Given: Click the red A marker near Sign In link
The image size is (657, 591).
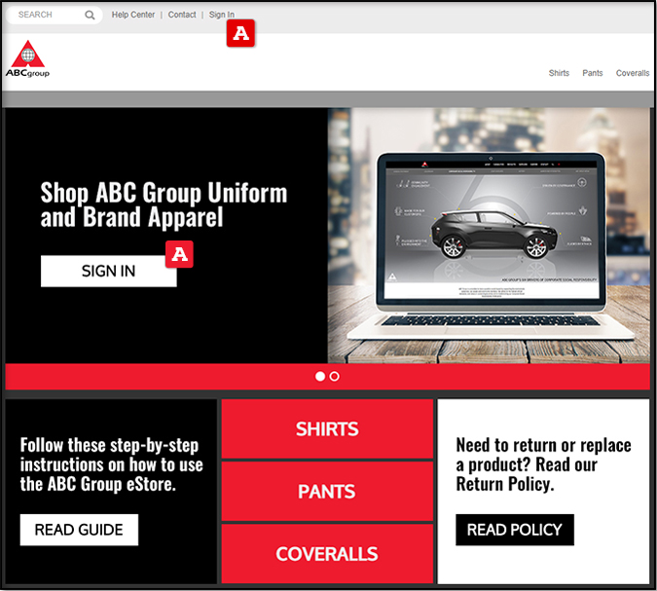Looking at the screenshot, I should pyautogui.click(x=240, y=33).
